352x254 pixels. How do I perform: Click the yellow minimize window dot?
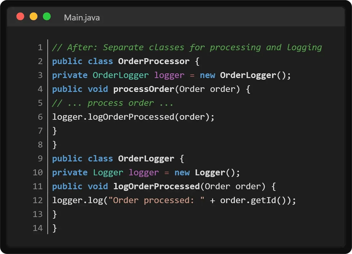(x=33, y=16)
